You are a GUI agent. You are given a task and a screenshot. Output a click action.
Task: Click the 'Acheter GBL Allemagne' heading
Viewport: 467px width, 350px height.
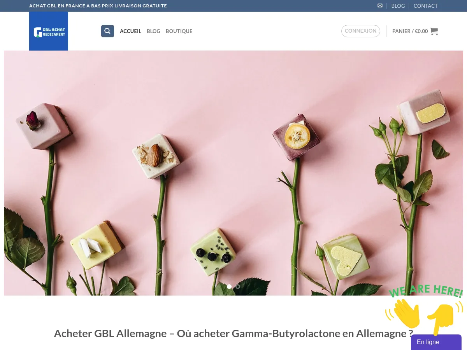coord(233,334)
